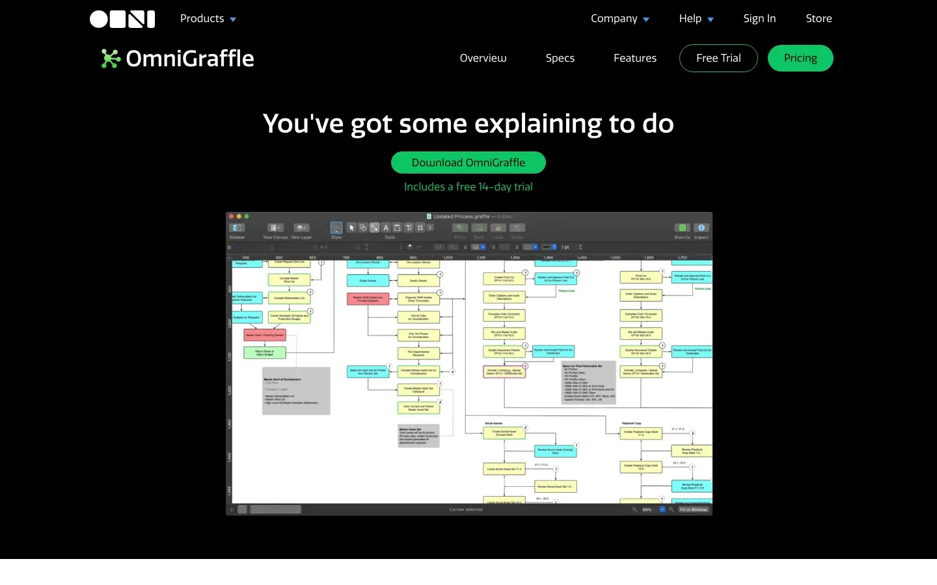
Task: Select the Line tool
Action: point(375,227)
